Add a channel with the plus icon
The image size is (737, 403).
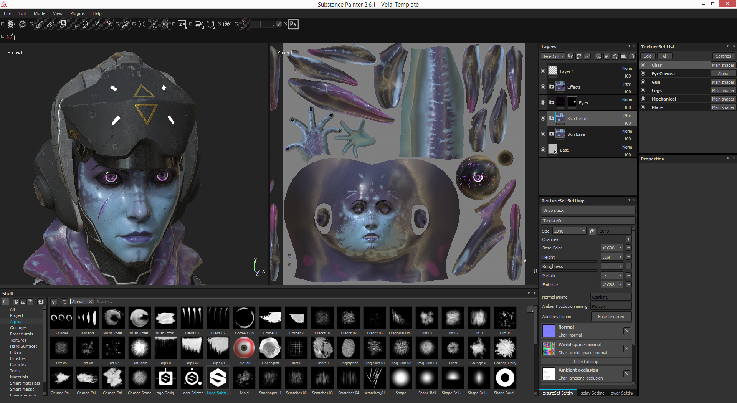tap(629, 239)
